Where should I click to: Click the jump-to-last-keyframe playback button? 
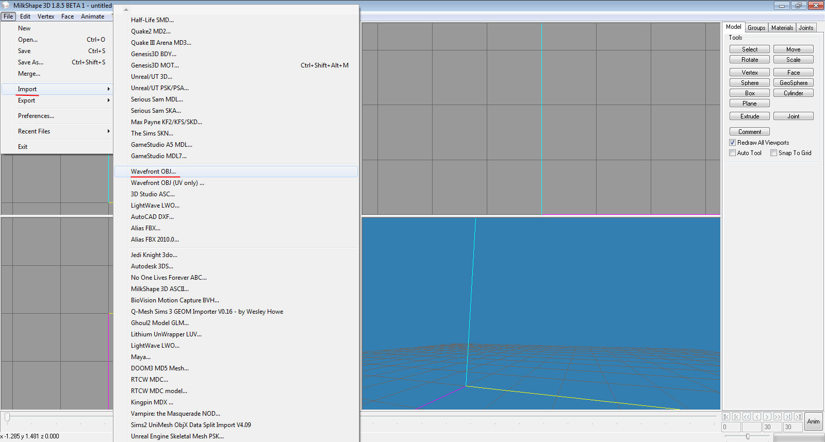[x=798, y=416]
